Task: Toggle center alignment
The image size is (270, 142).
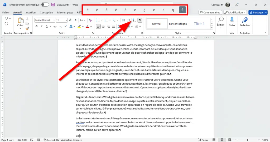Action: pyautogui.click(x=103, y=27)
